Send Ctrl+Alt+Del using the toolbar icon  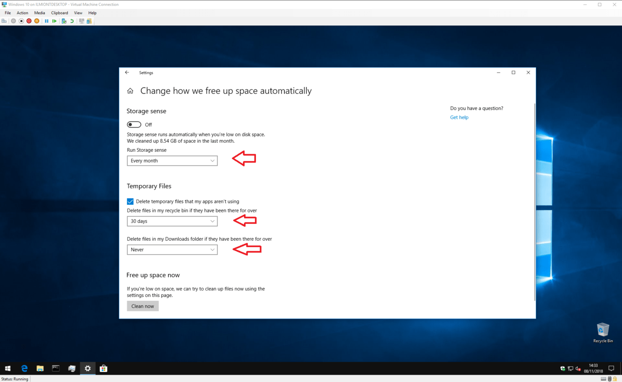(3, 21)
